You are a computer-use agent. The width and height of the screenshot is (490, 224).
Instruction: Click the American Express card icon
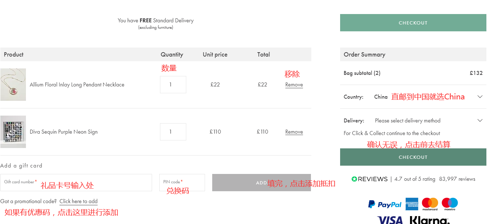[411, 204]
